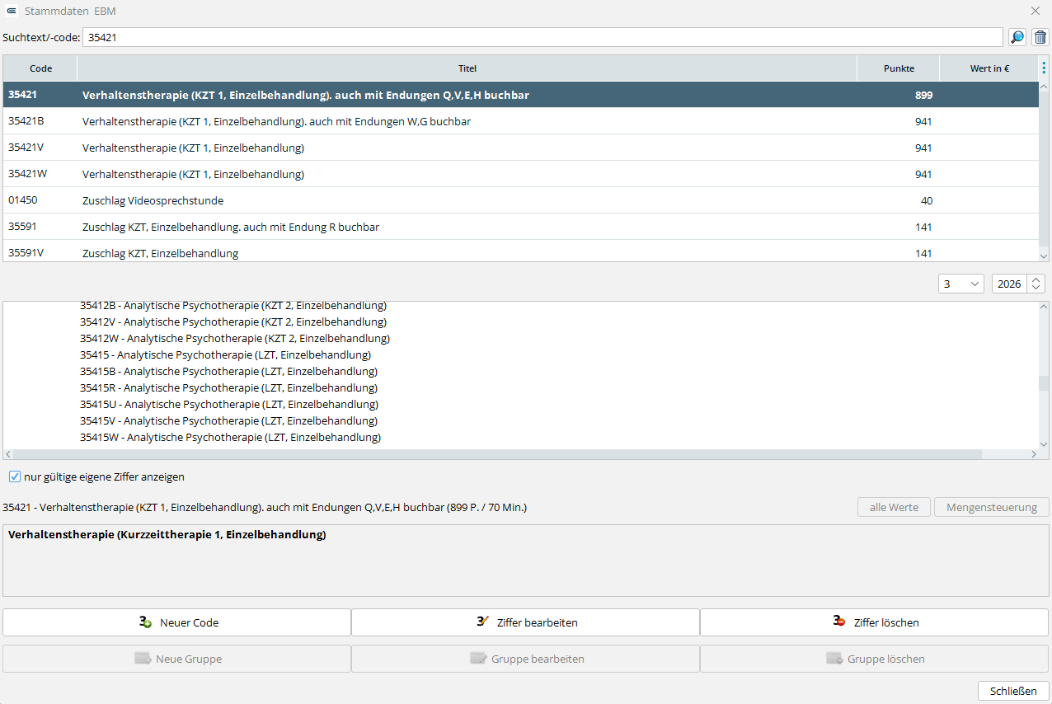This screenshot has width=1052, height=704.
Task: Close the Stammdaten EBM window
Action: [x=1036, y=11]
